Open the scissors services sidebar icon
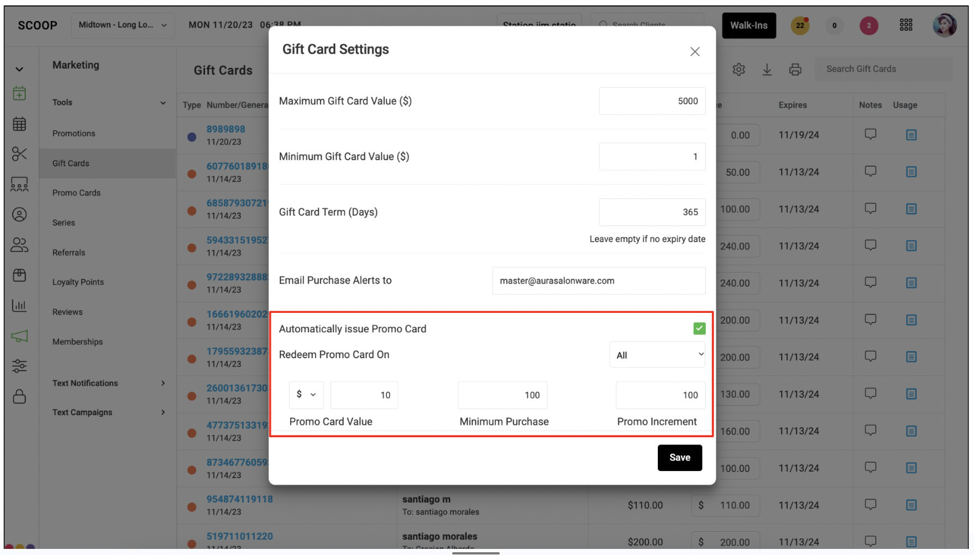 pos(19,154)
